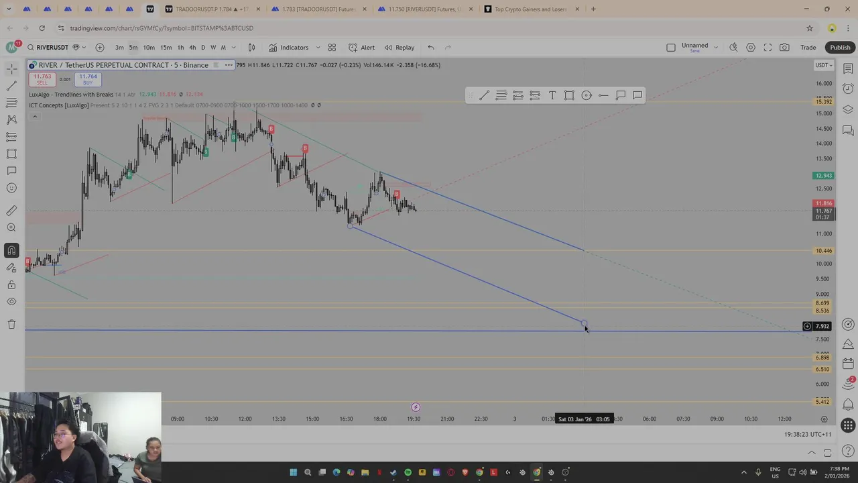Select the 1h timeframe
The height and width of the screenshot is (483, 858).
point(180,48)
